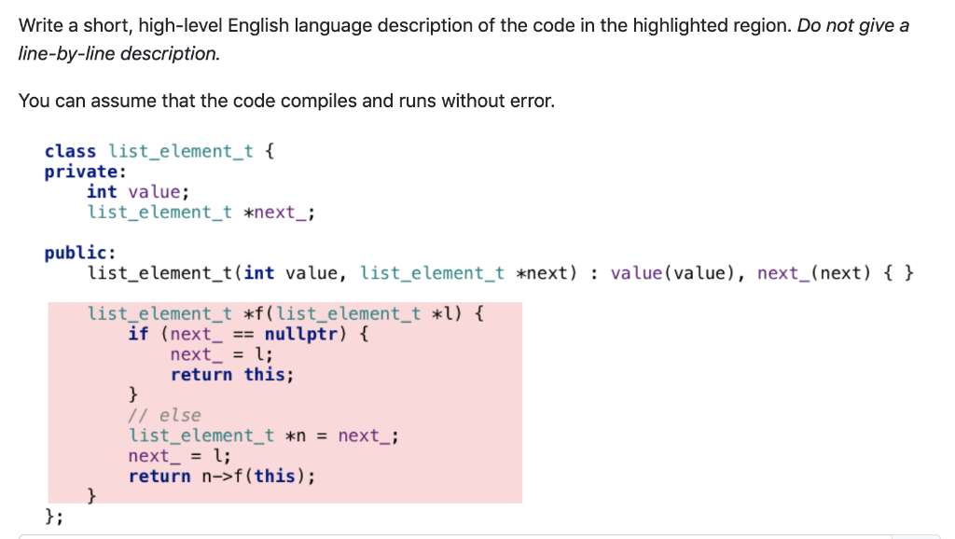955x539 pixels.
Task: Select the "public:" access specifier
Action: (80, 253)
